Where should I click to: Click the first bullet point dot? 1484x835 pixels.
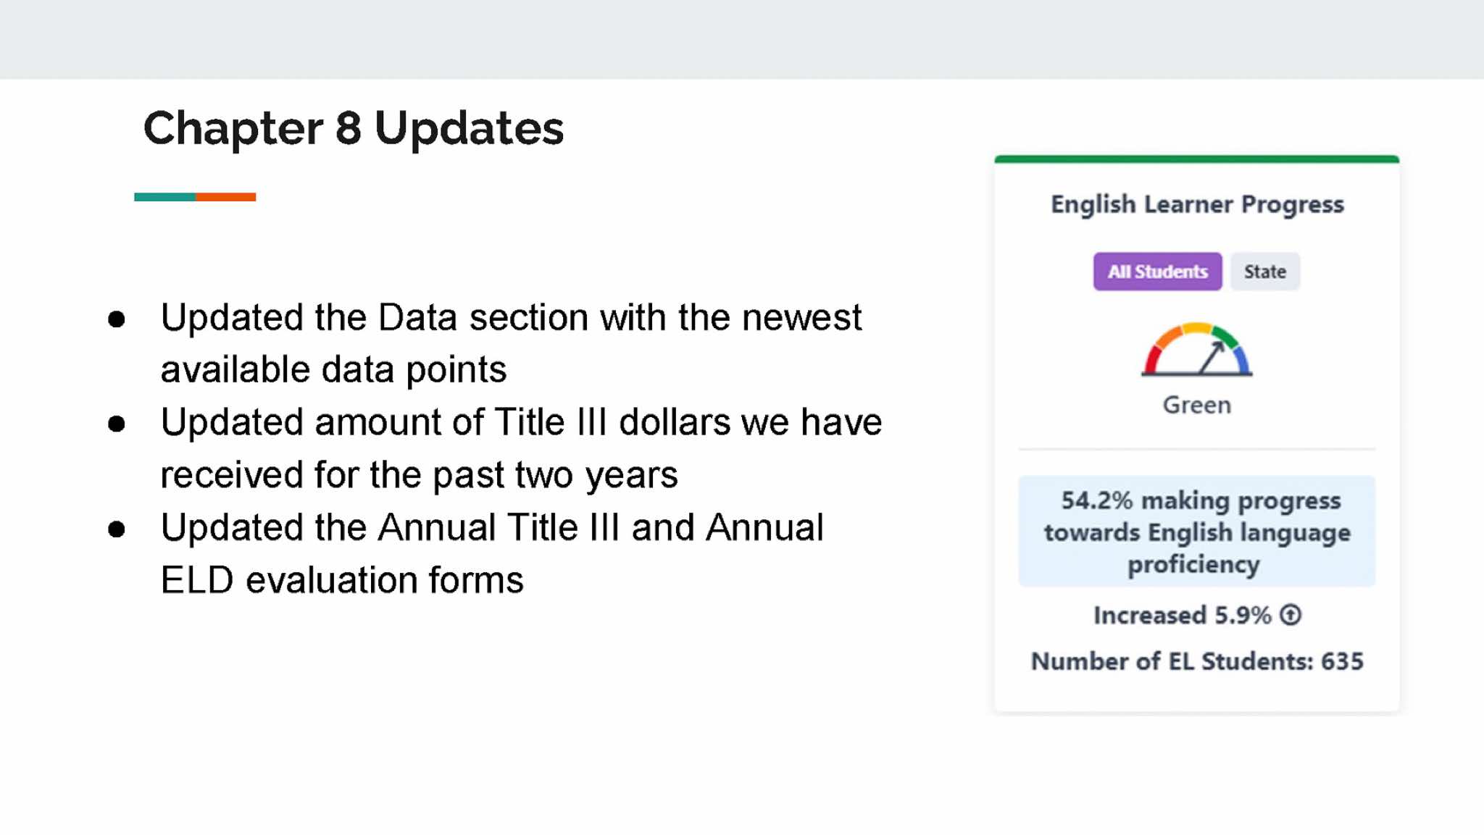pos(117,319)
